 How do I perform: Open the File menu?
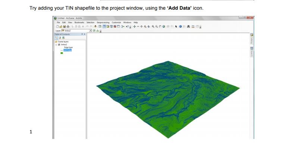coord(59,23)
